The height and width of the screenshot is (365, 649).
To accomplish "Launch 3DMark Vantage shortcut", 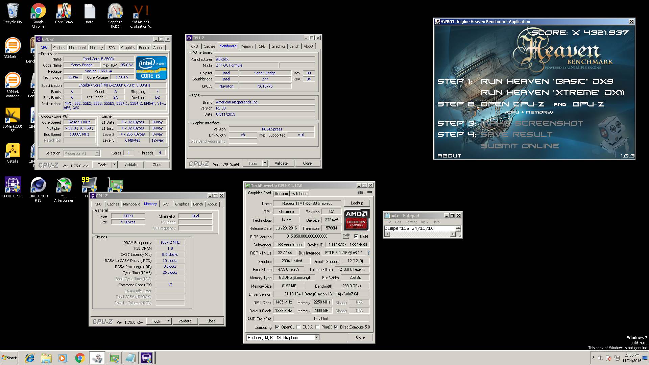I will 13,85.
